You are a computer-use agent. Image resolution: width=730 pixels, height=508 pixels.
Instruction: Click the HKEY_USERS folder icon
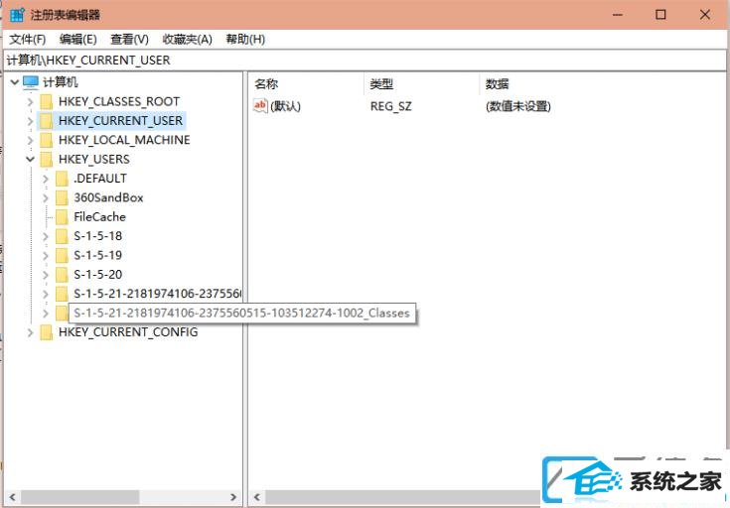click(46, 159)
